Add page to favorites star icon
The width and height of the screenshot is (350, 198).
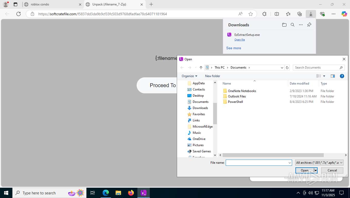pyautogui.click(x=251, y=14)
